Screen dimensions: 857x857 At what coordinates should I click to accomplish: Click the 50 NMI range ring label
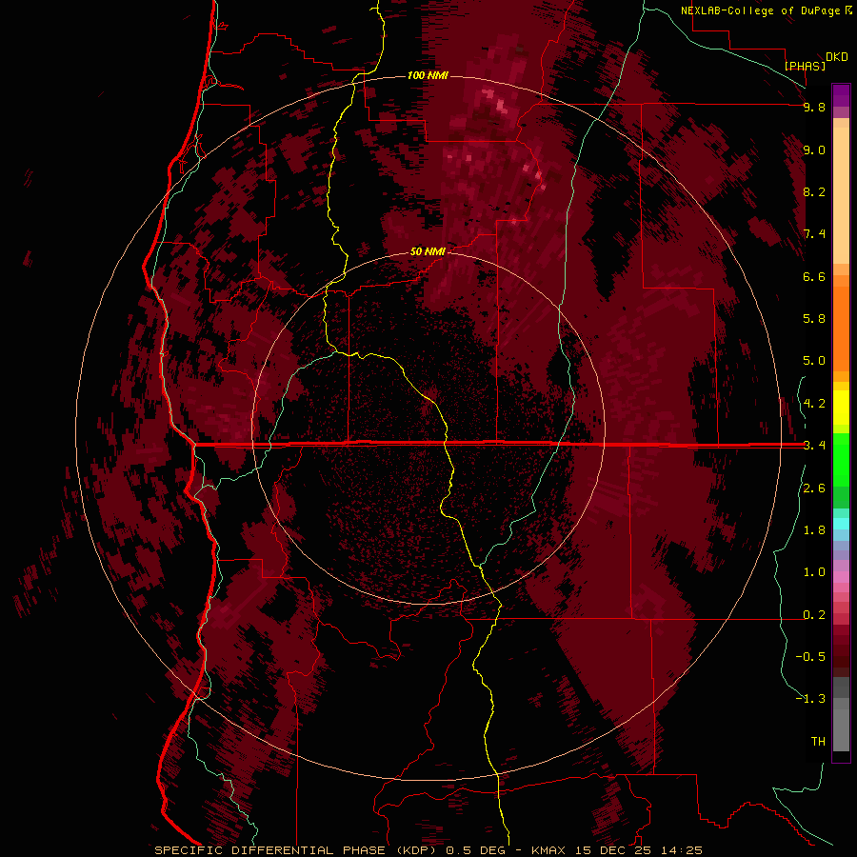[428, 251]
